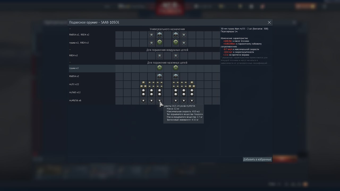The image size is (340, 191).
Task: Click left RB24 missile in Rb05A x2, RB24 x2 row
Action: 151,35
